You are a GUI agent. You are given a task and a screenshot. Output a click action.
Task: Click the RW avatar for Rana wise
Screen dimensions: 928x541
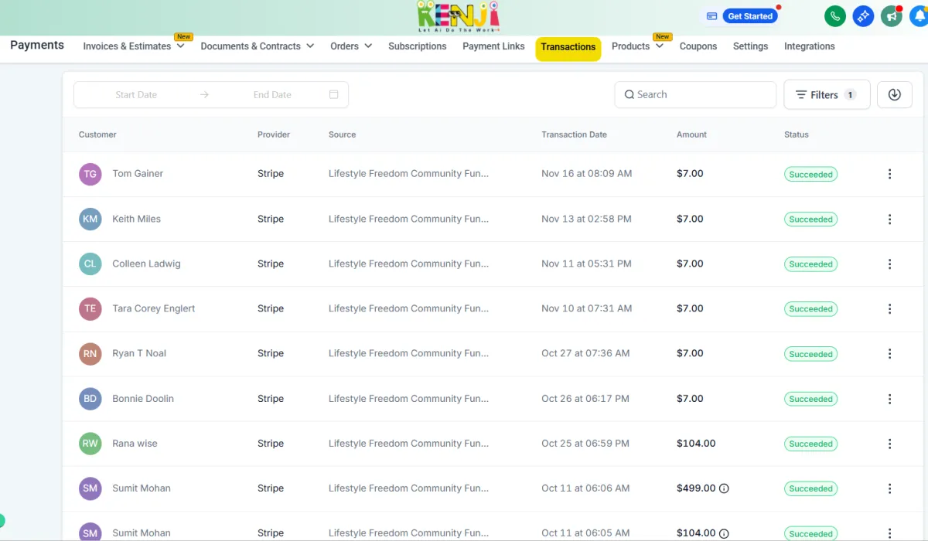90,444
